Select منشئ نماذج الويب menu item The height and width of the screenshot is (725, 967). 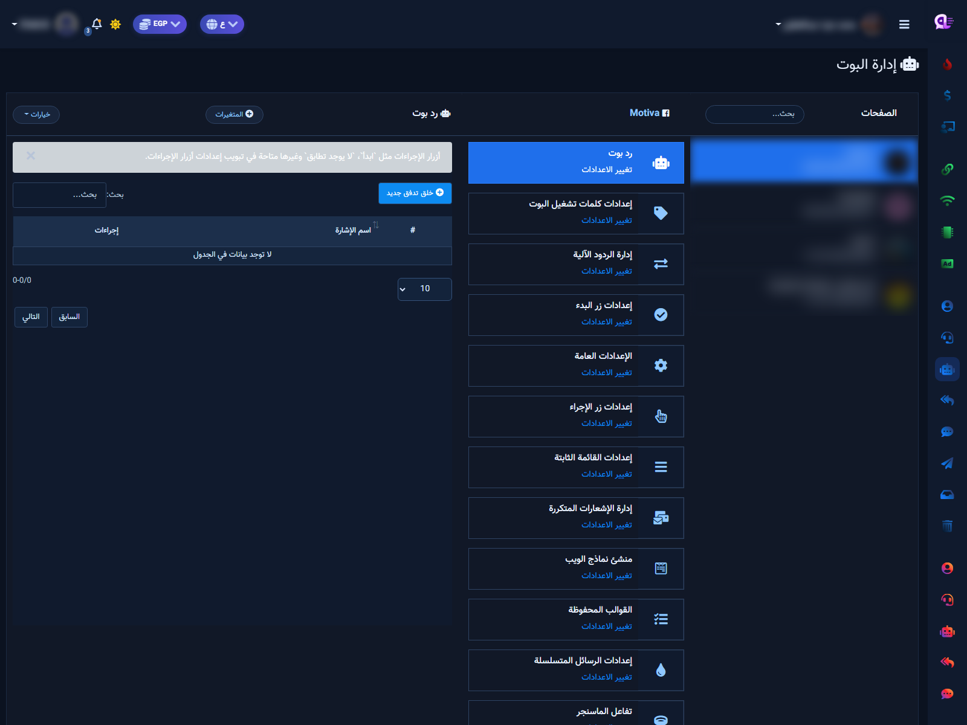tap(576, 569)
